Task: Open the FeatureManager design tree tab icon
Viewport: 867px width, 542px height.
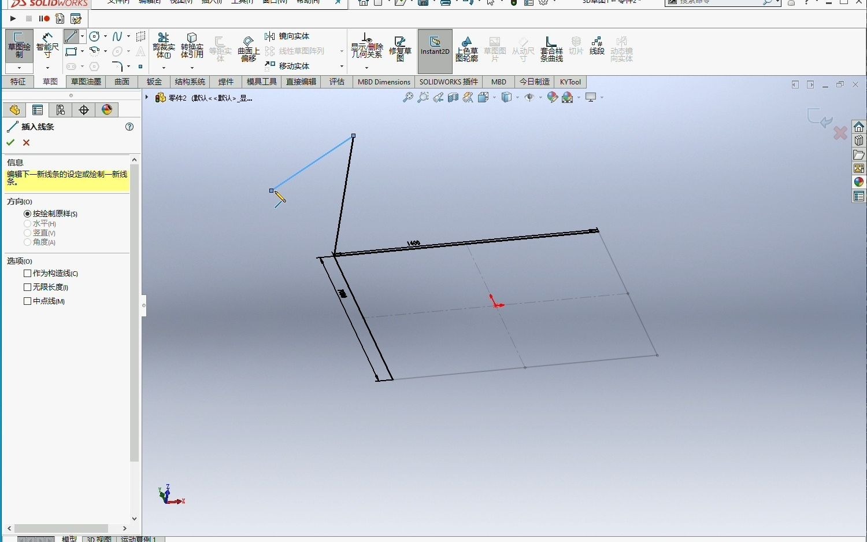Action: 14,110
